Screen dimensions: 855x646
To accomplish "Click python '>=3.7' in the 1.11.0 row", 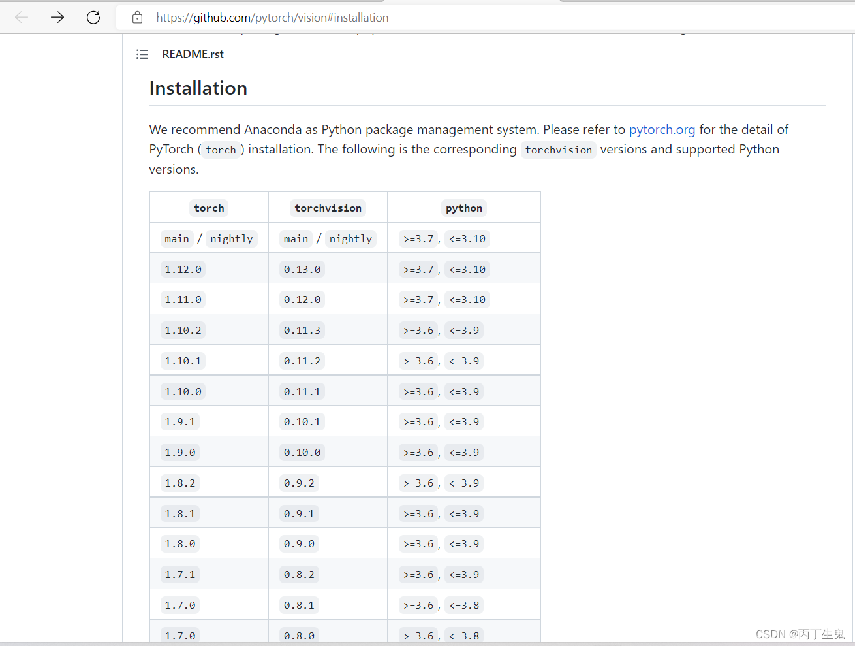I will 418,300.
